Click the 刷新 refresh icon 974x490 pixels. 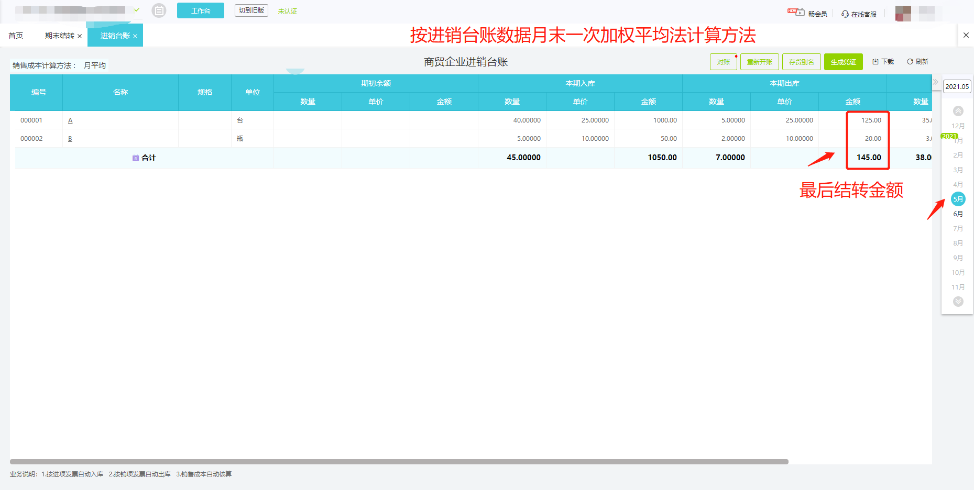pos(910,62)
